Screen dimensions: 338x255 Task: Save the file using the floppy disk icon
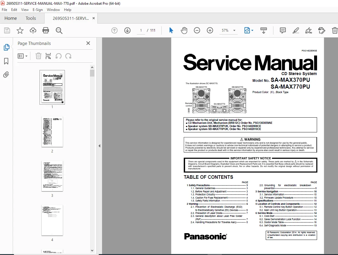(7, 30)
